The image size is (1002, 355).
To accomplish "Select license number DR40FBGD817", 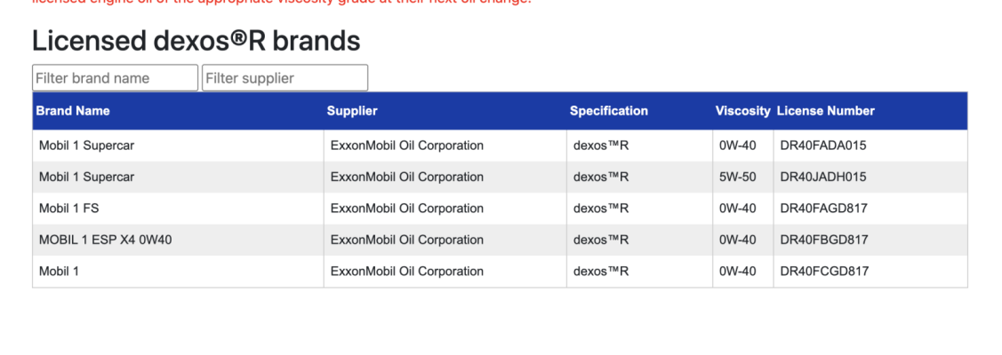I will coord(824,240).
